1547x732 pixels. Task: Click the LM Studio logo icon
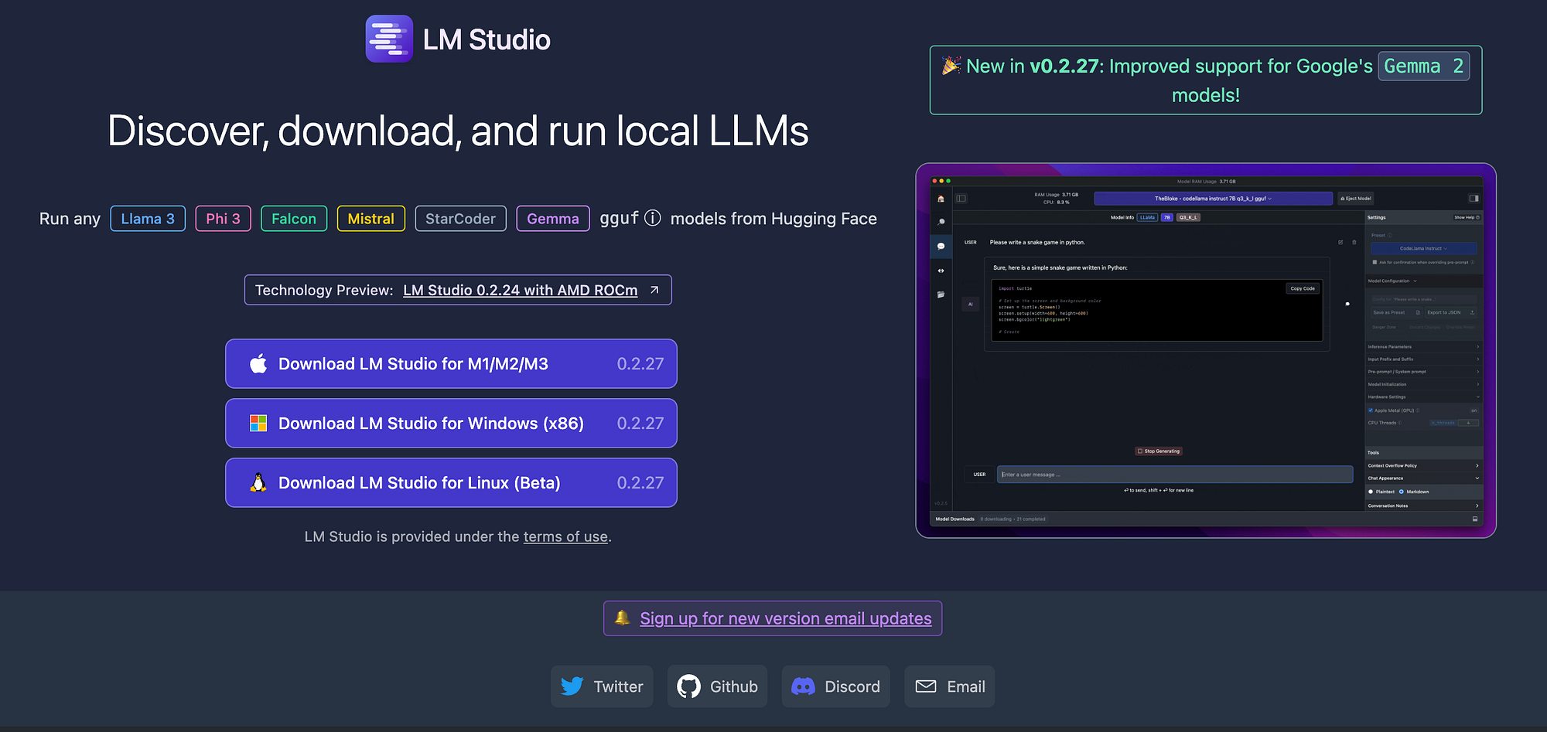click(389, 39)
